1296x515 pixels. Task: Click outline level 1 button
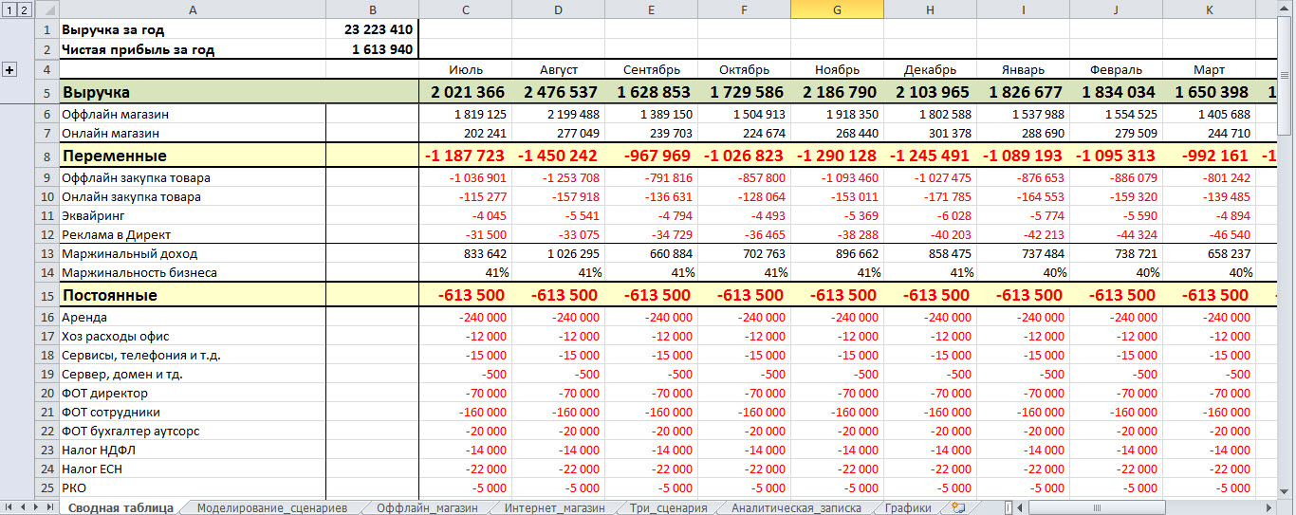pyautogui.click(x=9, y=9)
